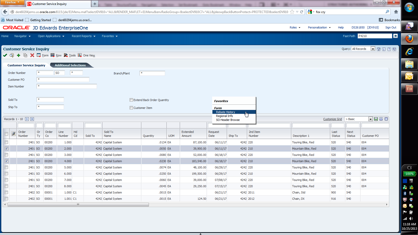Click the query filter funnel icon

tap(379, 49)
